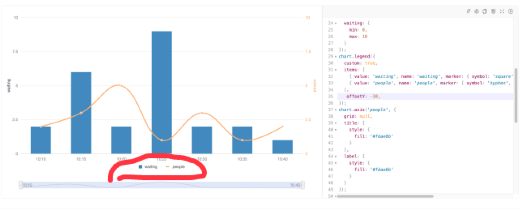
Task: Click the right handle of the chart range slider
Action: tap(303, 185)
